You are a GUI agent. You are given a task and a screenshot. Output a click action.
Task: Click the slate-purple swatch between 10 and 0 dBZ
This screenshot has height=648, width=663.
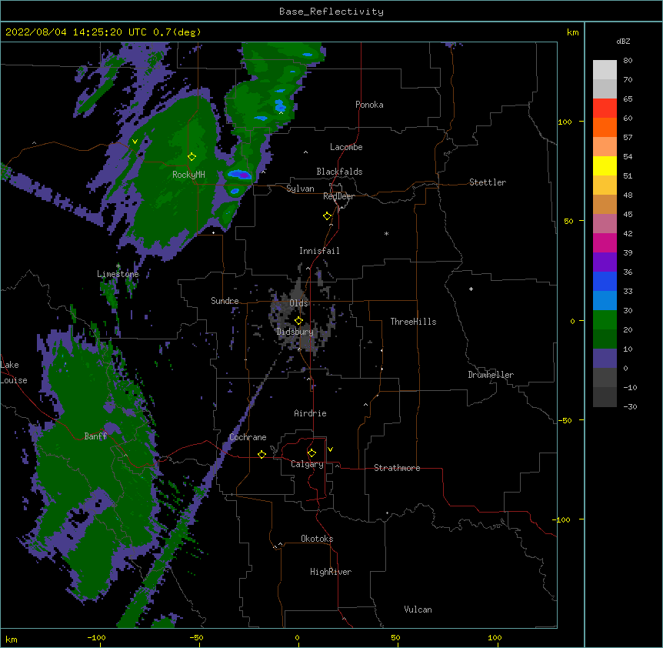(x=605, y=359)
